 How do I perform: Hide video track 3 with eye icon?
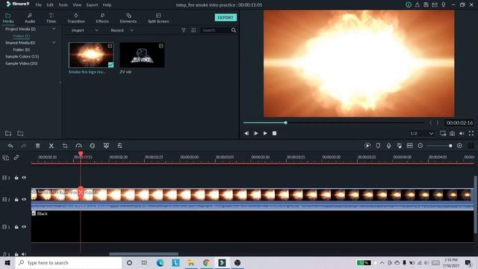coord(24,178)
